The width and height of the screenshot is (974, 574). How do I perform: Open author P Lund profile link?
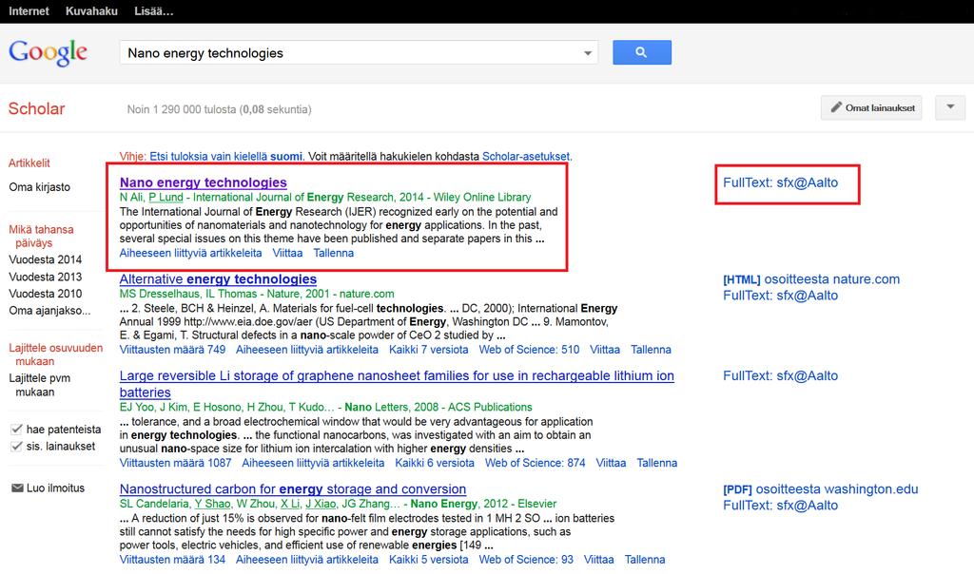coord(166,198)
